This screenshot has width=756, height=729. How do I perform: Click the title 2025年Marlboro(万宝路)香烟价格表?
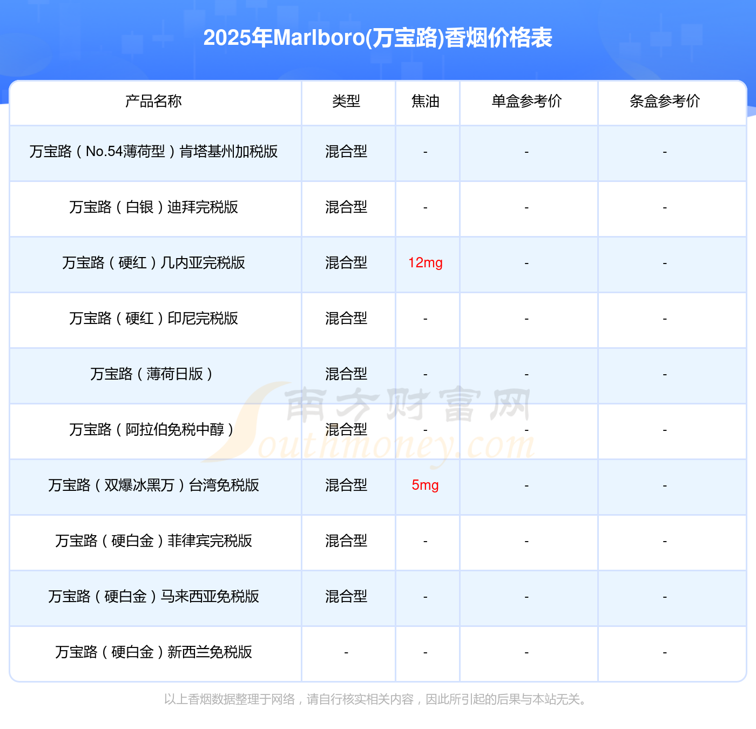click(x=377, y=38)
